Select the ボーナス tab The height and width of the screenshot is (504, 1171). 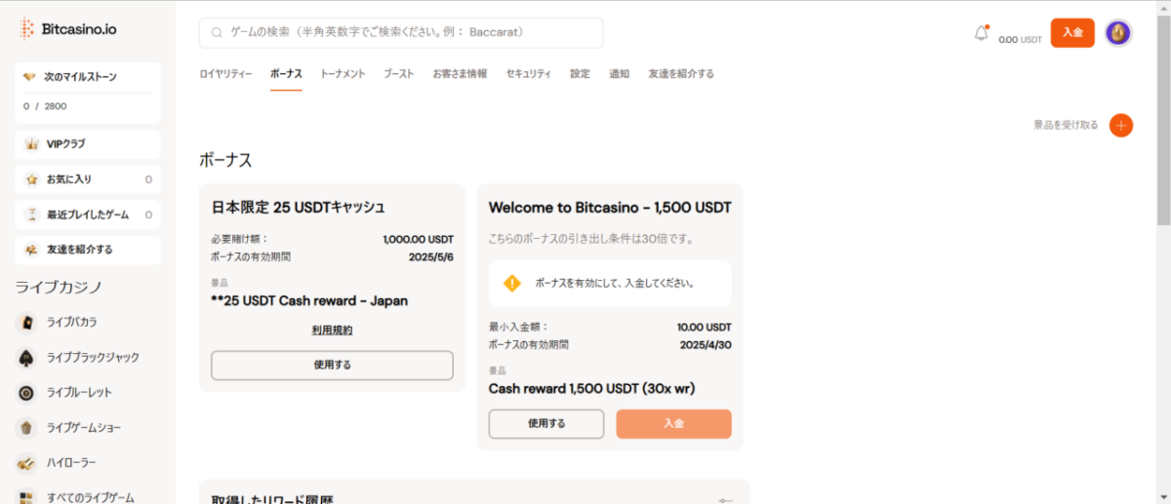click(x=286, y=74)
